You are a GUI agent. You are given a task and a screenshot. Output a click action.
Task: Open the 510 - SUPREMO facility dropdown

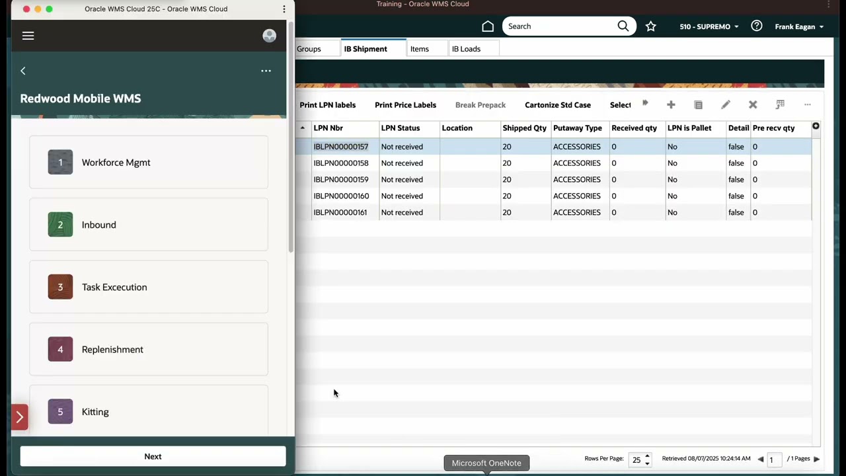(709, 26)
